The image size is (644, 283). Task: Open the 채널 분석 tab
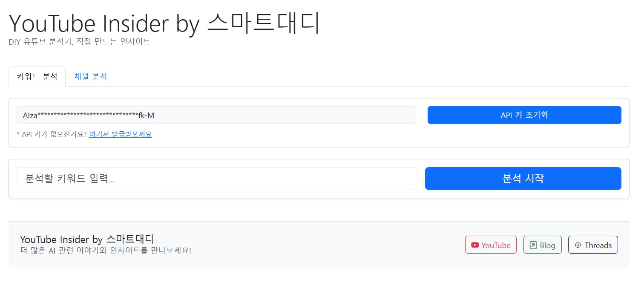pyautogui.click(x=90, y=77)
